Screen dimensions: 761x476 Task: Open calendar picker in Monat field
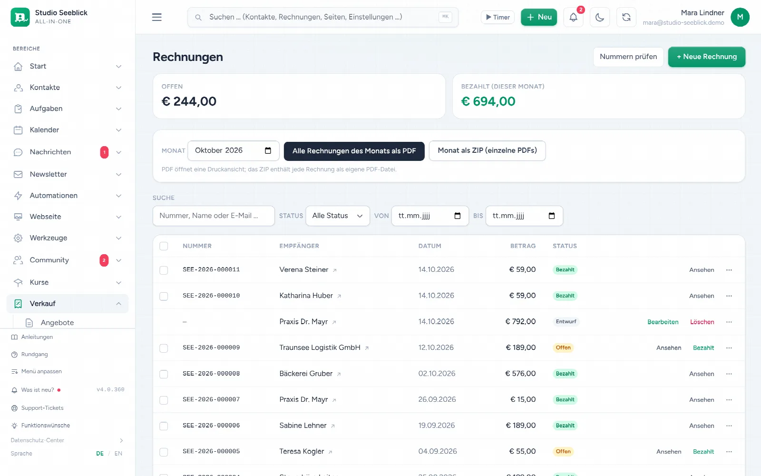[x=268, y=150]
